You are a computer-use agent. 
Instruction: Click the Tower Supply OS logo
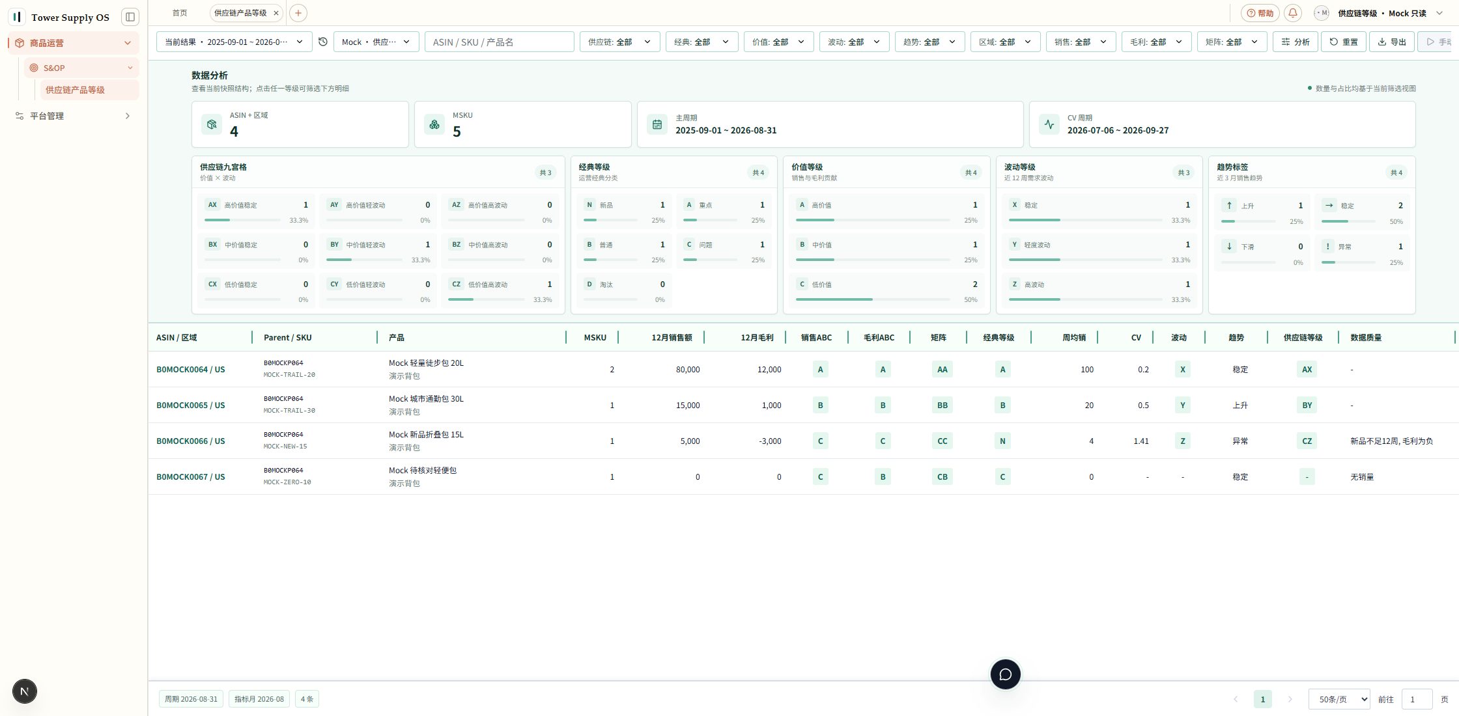coord(17,17)
